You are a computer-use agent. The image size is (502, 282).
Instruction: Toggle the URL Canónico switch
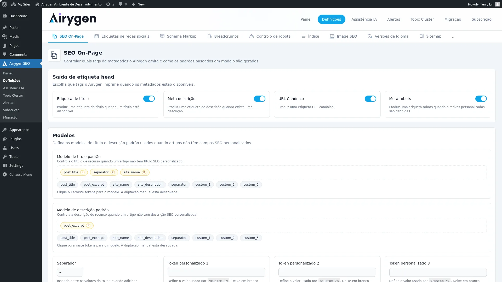pos(370,99)
